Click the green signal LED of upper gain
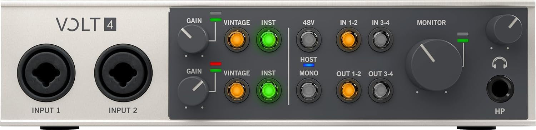The width and height of the screenshot is (536, 130). pos(215,20)
